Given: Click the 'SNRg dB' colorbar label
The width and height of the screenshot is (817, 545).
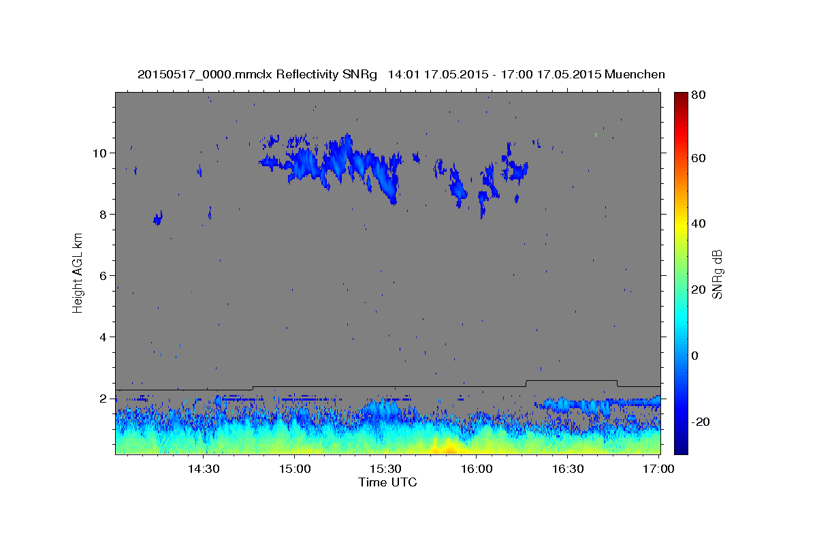Looking at the screenshot, I should pos(717,274).
